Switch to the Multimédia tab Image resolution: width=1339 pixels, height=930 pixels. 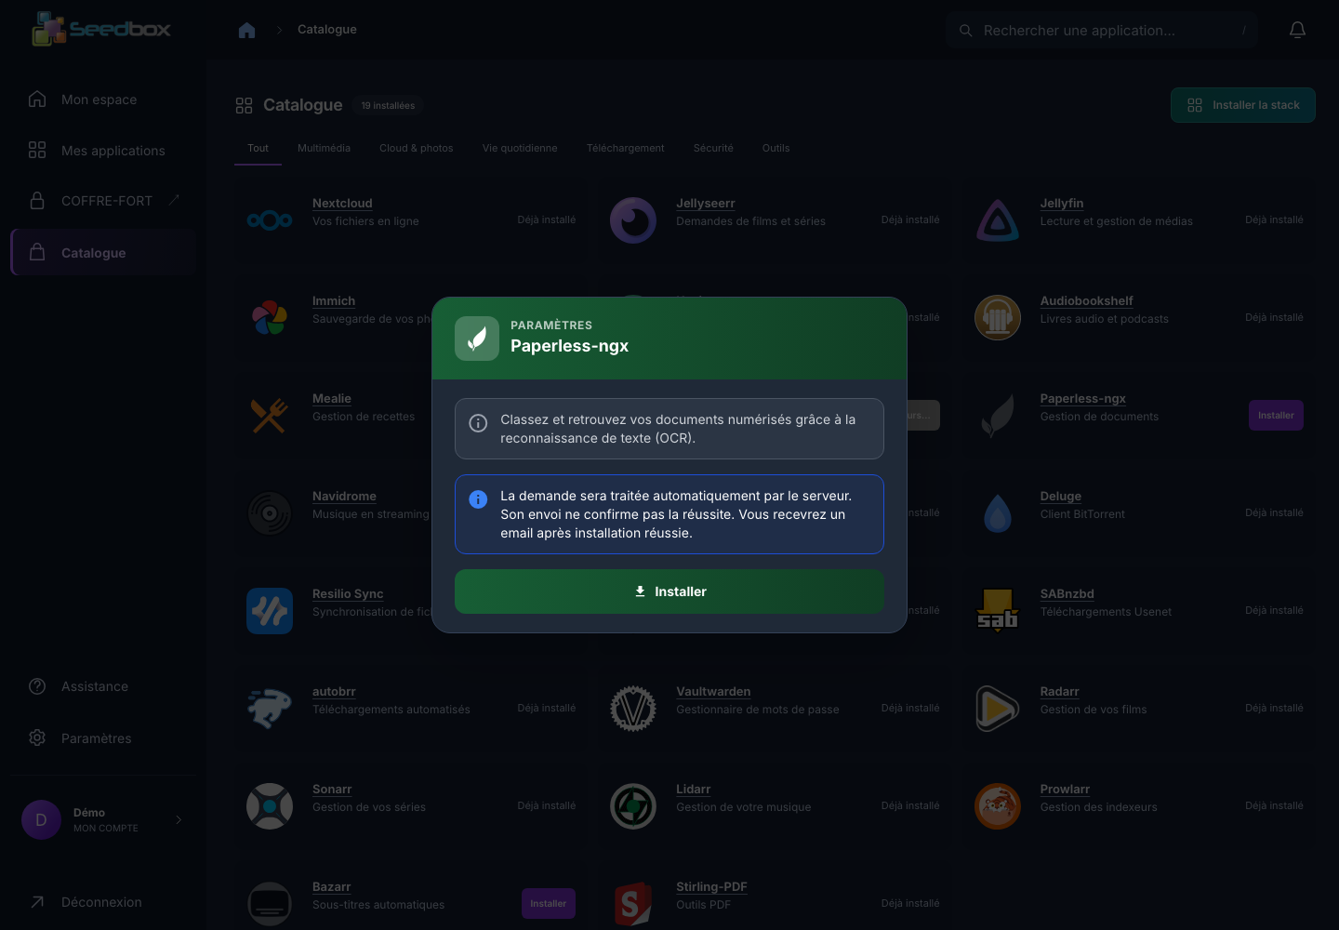pos(324,148)
